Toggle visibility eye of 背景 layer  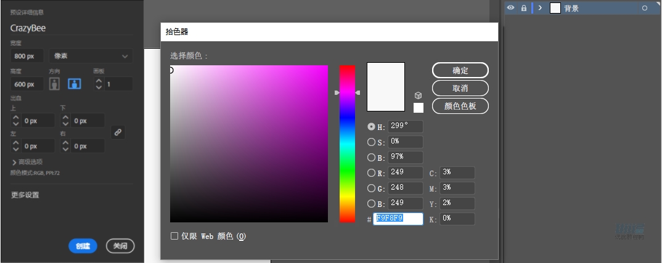coord(511,7)
